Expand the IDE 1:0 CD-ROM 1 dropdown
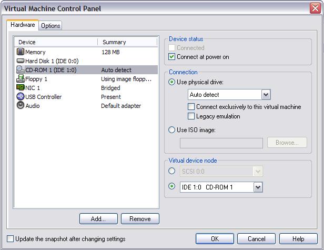 point(258,187)
